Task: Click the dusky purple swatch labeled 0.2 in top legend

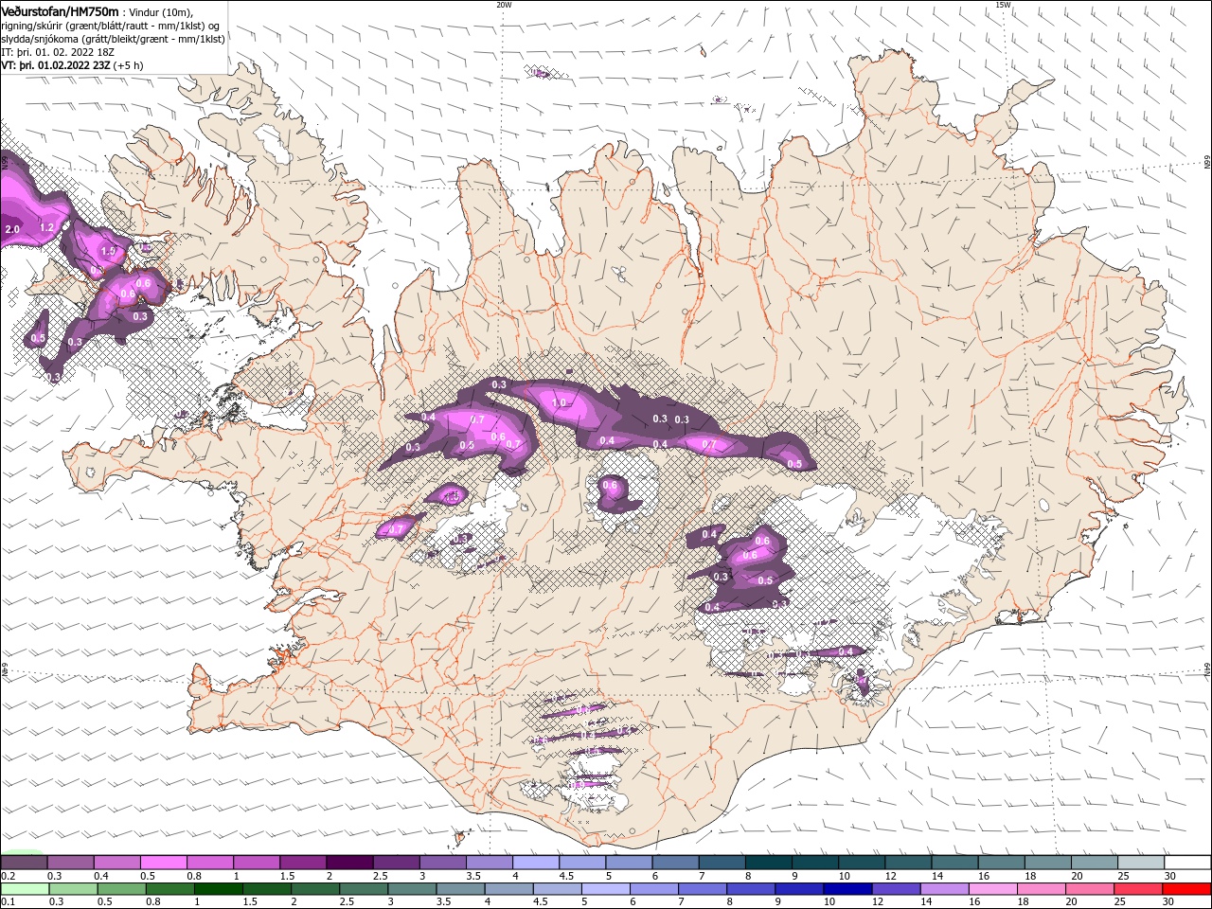Action: (24, 863)
